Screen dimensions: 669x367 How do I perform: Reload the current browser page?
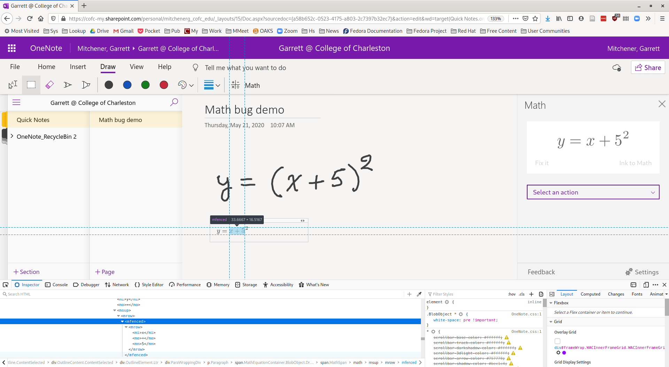tap(30, 18)
